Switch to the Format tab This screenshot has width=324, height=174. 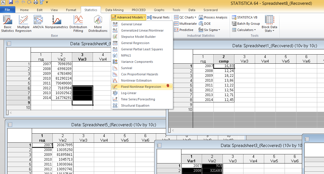coord(71,10)
